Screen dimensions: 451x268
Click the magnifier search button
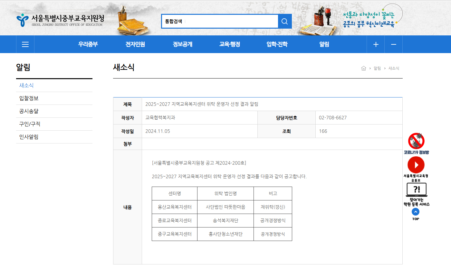click(x=284, y=21)
